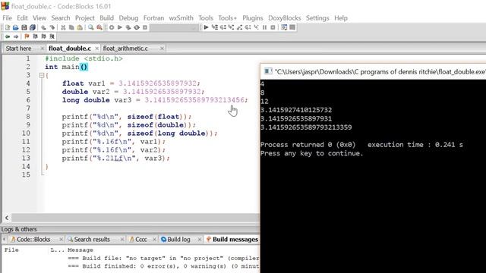Close the Start here tab
This screenshot has width=486, height=273.
pyautogui.click(x=43, y=49)
